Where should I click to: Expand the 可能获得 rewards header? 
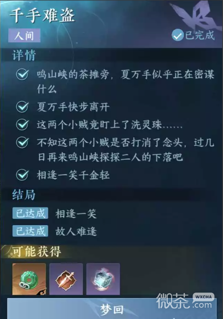pyautogui.click(x=36, y=252)
